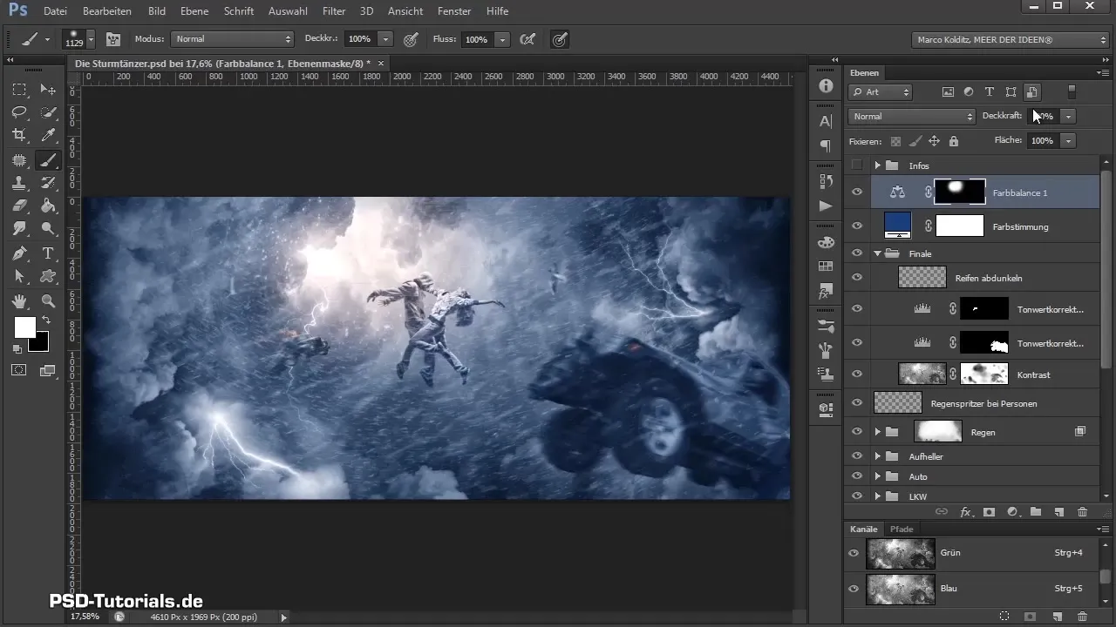The height and width of the screenshot is (627, 1116).
Task: Choose the Clone Stamp tool
Action: [19, 183]
